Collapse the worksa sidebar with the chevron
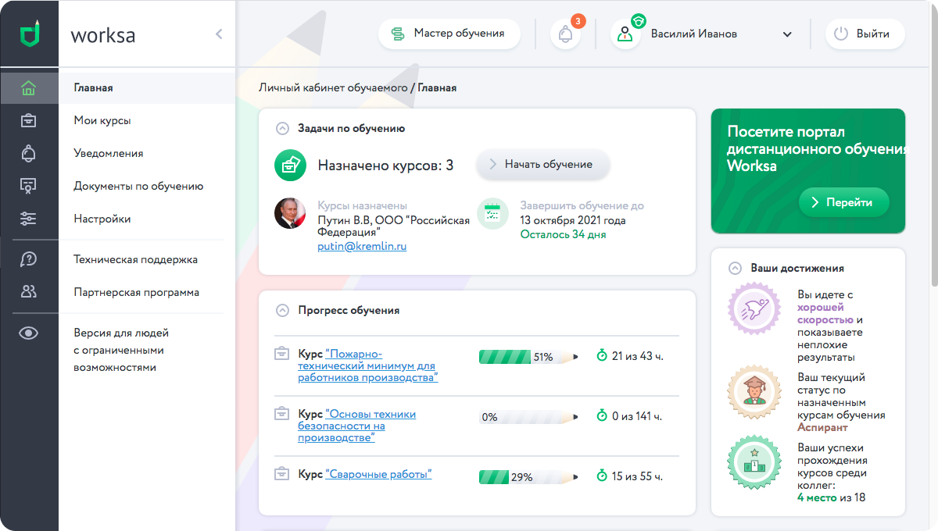Screen dimensions: 938x531 click(x=219, y=34)
